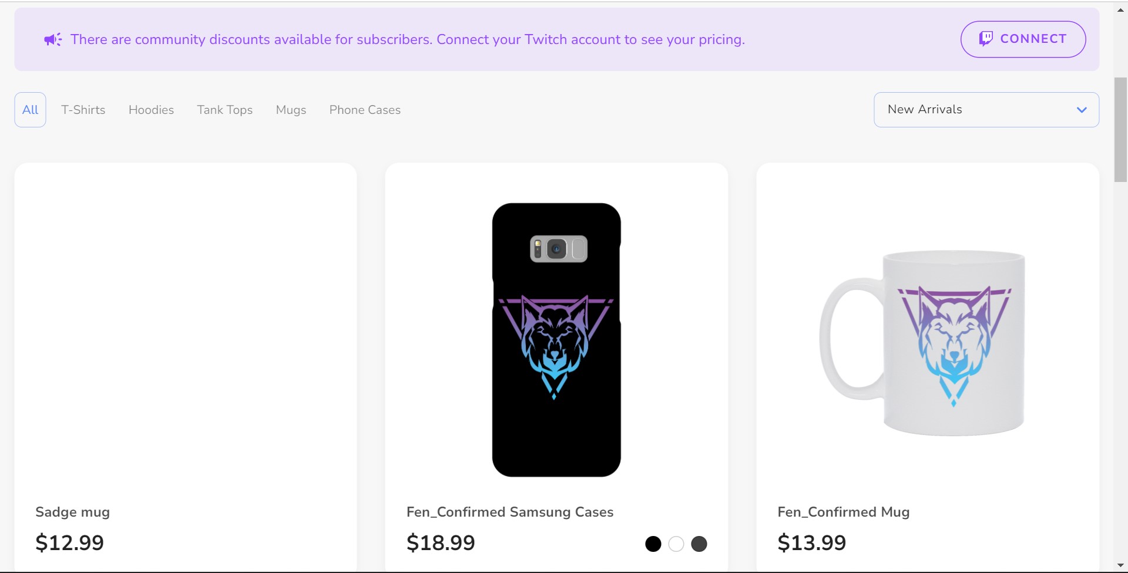Go to Phone Cases category

click(365, 110)
